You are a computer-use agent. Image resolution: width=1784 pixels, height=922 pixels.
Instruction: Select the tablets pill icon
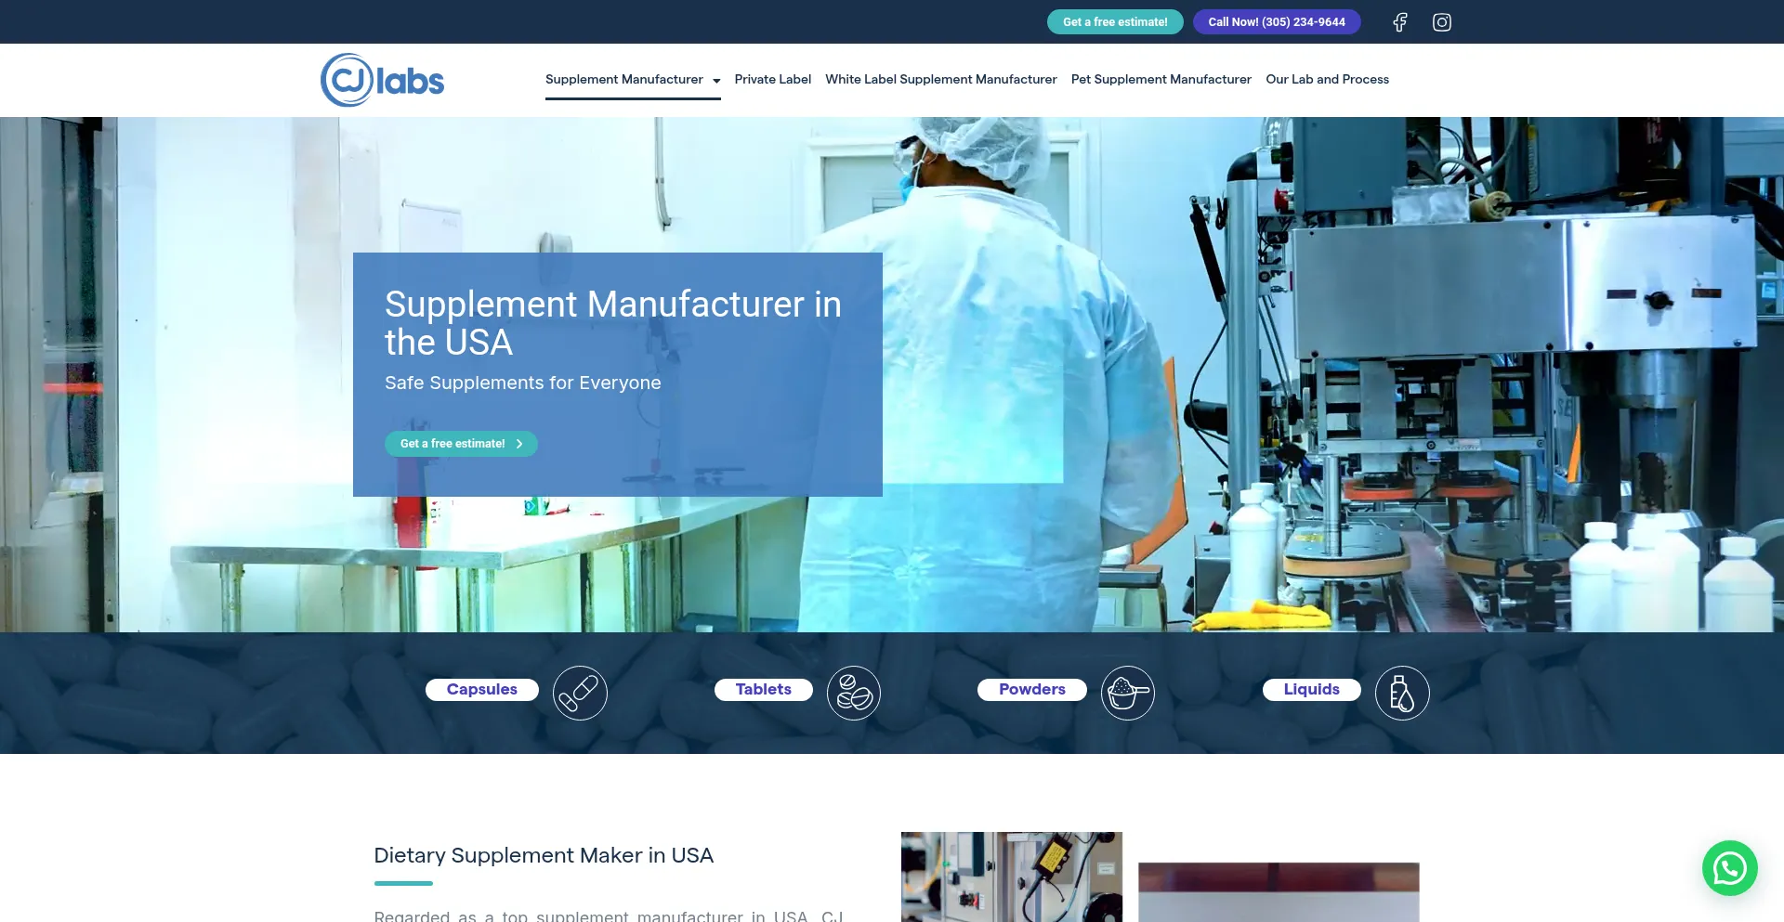pyautogui.click(x=854, y=692)
